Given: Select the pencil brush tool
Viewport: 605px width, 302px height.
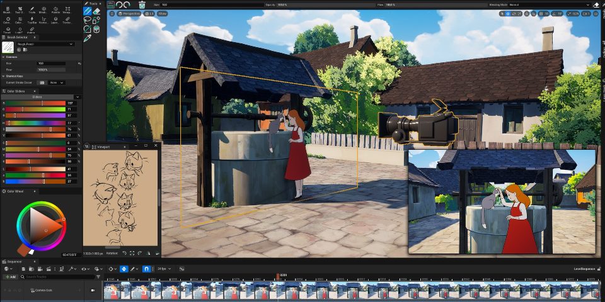Looking at the screenshot, I should [x=88, y=11].
